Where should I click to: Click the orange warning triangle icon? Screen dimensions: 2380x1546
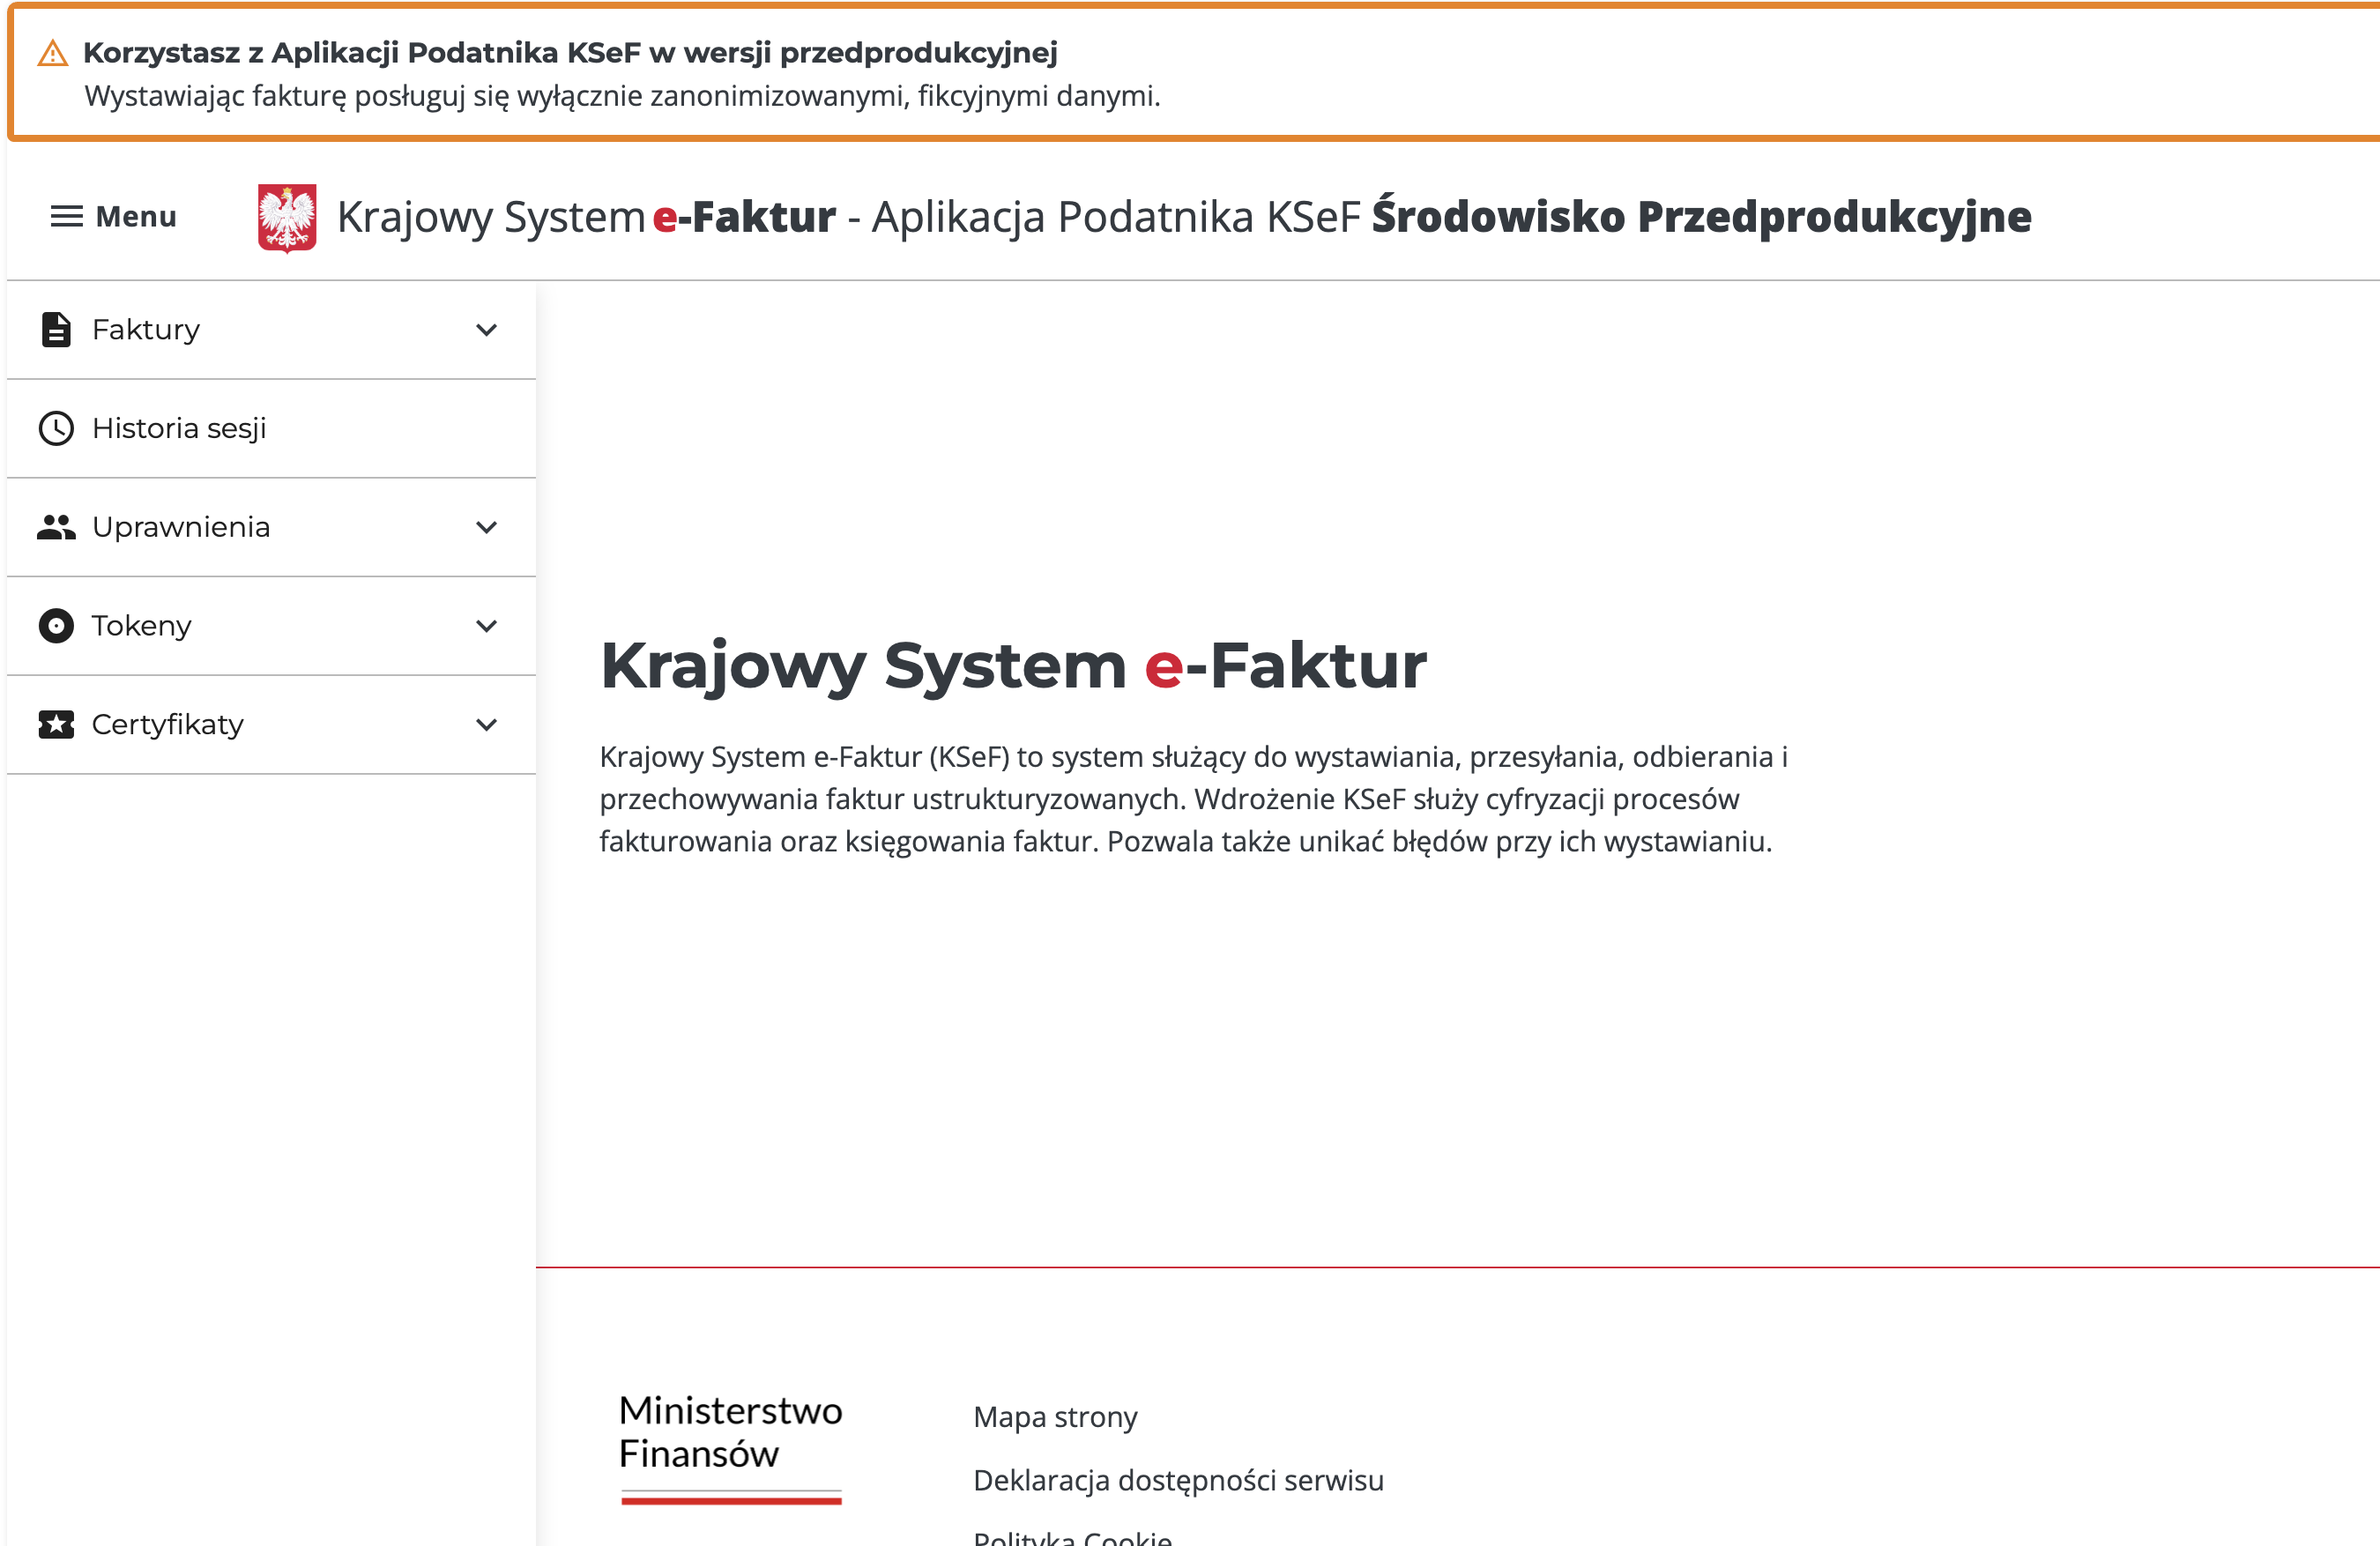[x=53, y=53]
